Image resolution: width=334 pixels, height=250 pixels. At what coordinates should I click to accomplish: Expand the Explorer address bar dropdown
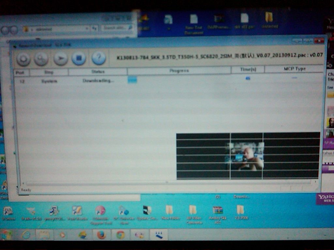(x=87, y=29)
